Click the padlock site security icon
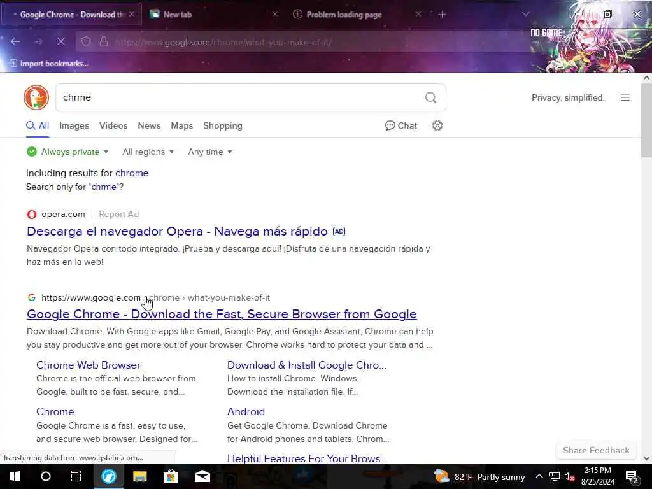This screenshot has width=652, height=489. [x=104, y=41]
